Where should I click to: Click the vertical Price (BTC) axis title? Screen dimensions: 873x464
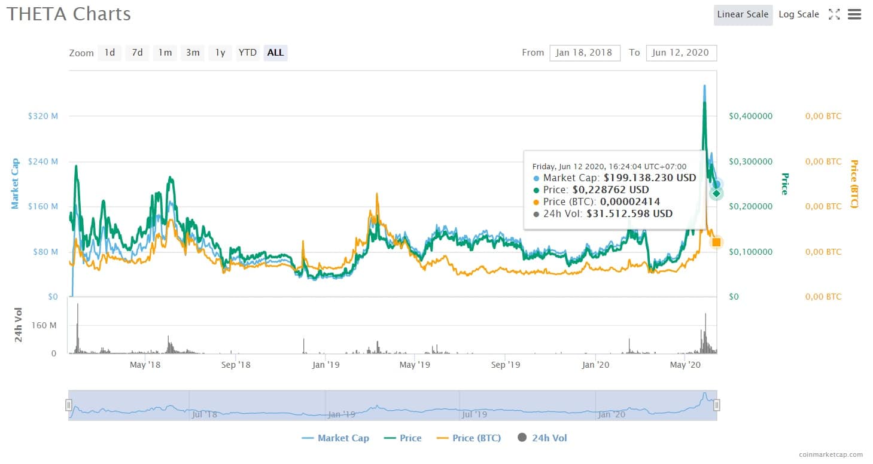[x=853, y=184]
